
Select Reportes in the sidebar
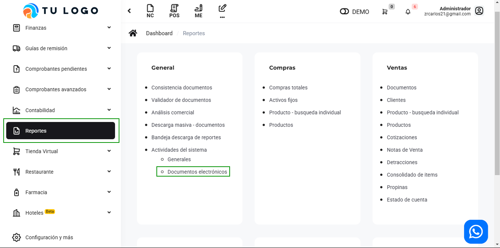(61, 131)
